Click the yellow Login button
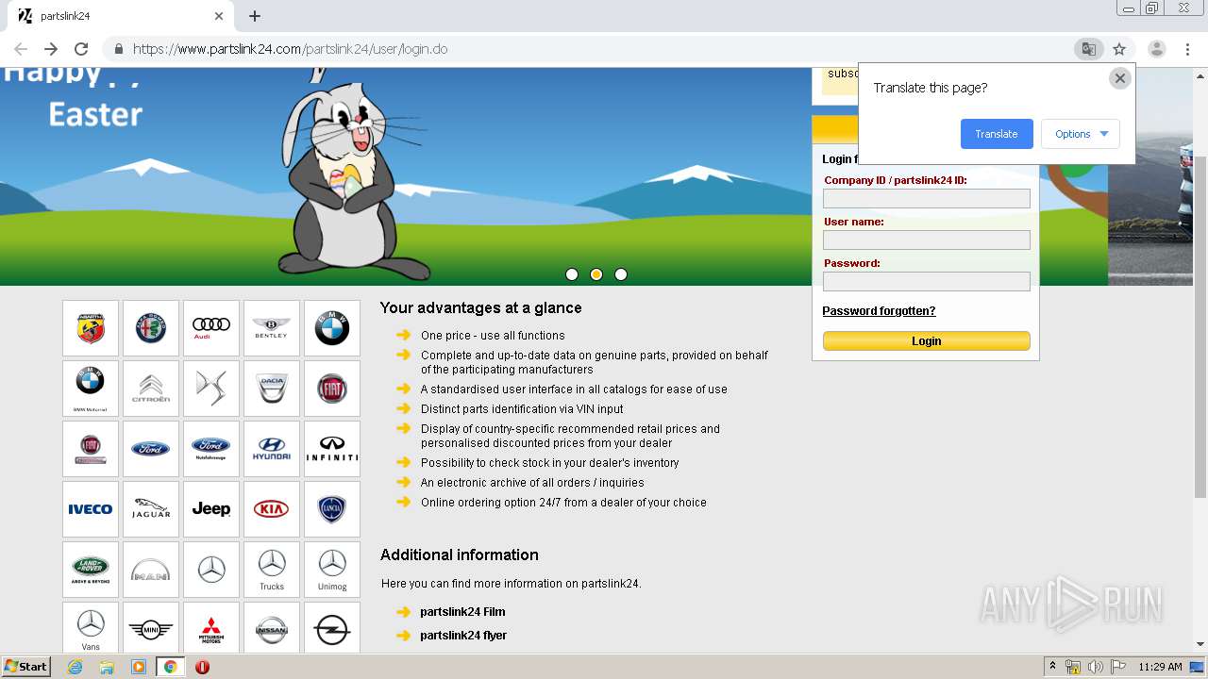This screenshot has height=679, width=1208. [927, 341]
